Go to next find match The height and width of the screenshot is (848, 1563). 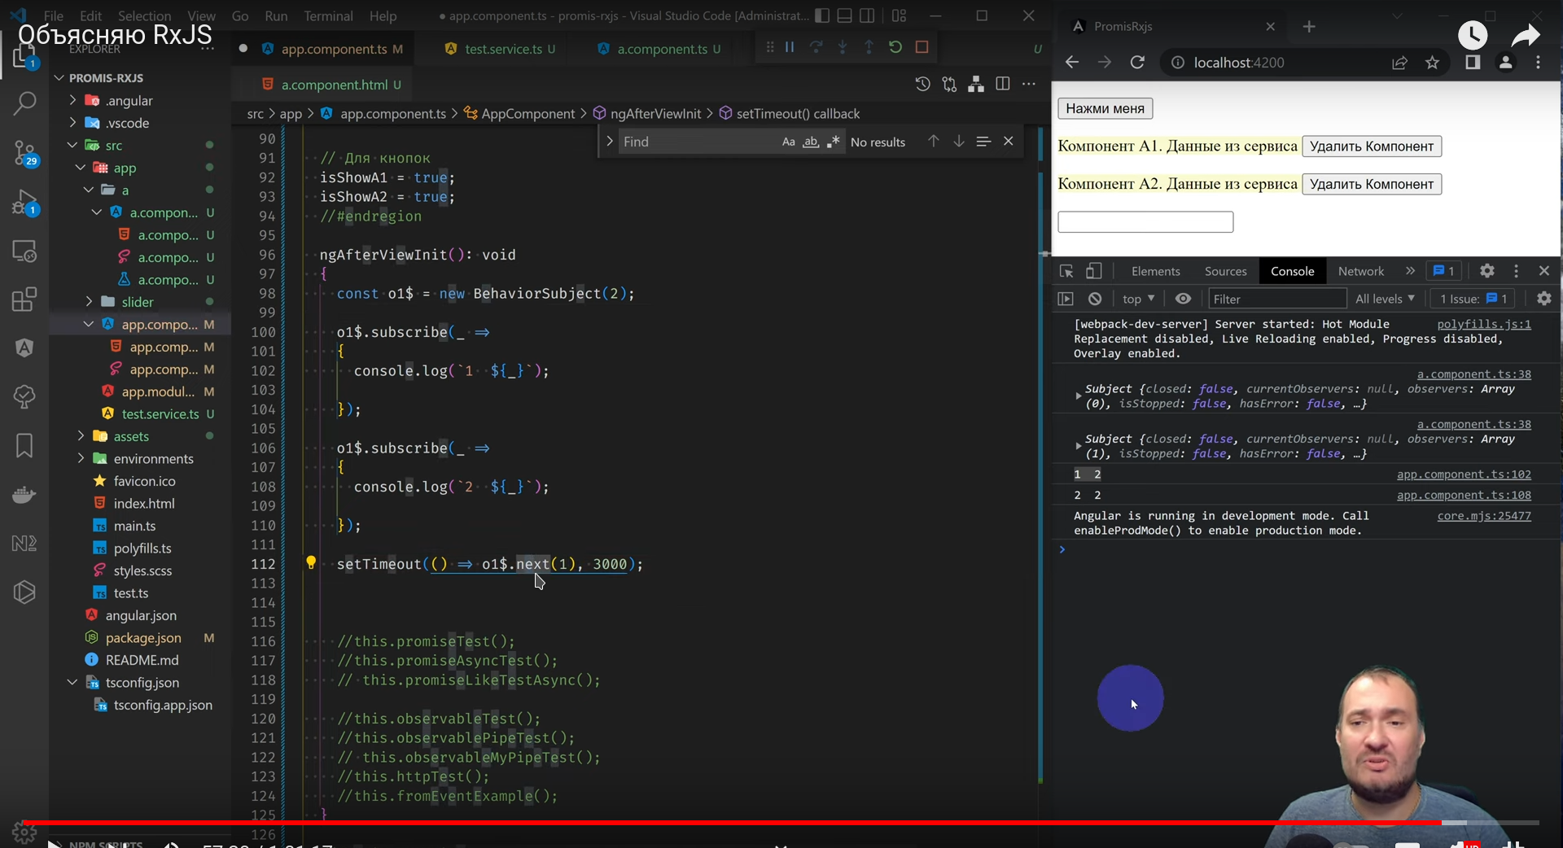[959, 142]
